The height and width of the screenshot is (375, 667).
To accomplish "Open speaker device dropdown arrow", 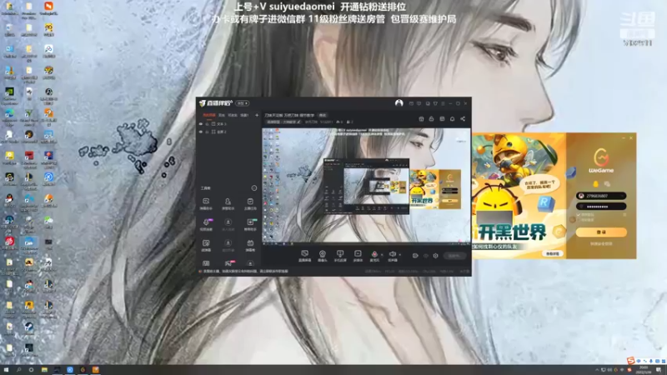I will pos(400,254).
